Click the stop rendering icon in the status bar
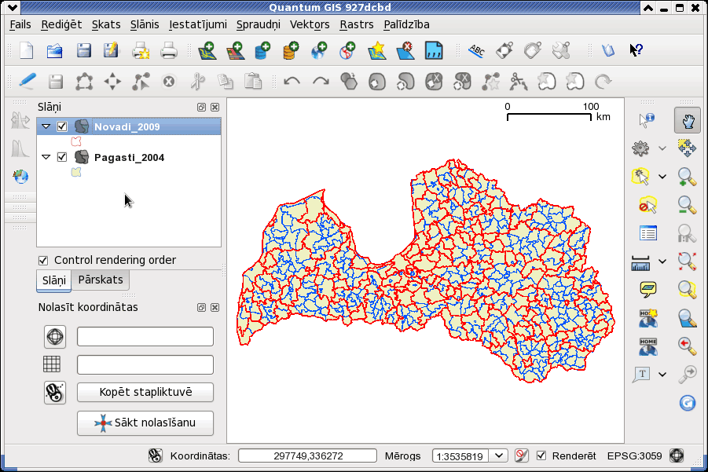 (522, 456)
